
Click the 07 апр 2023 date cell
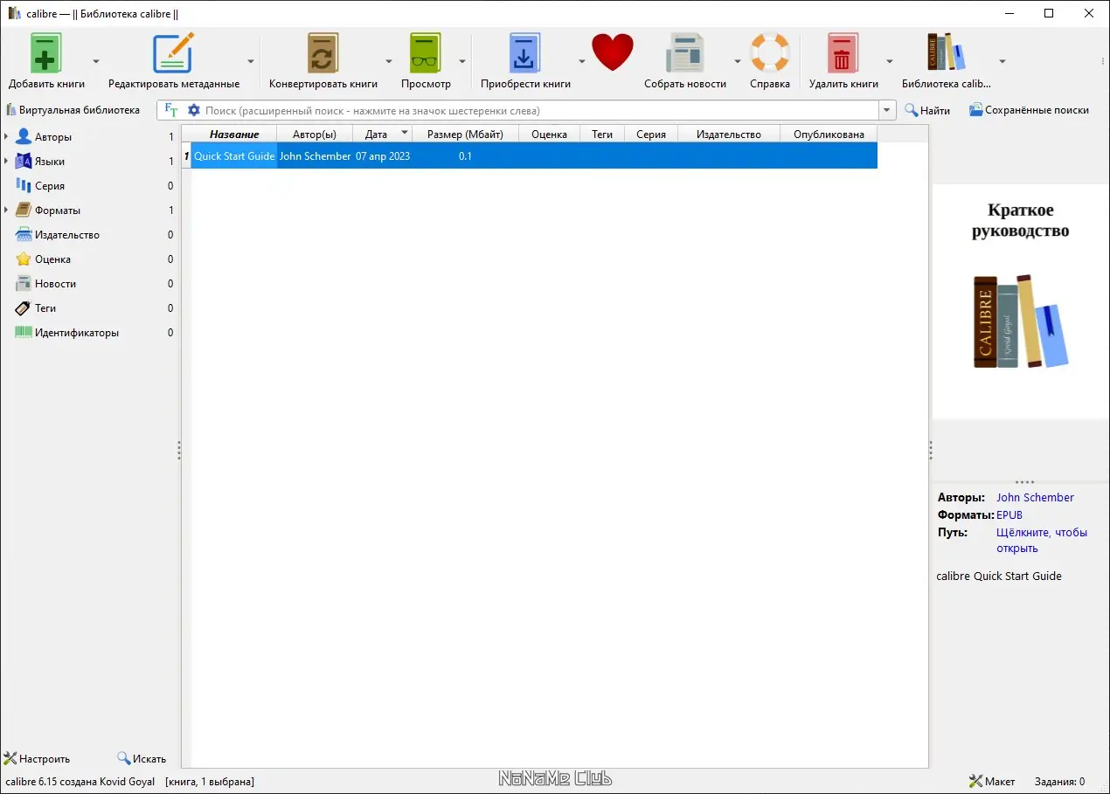(383, 155)
